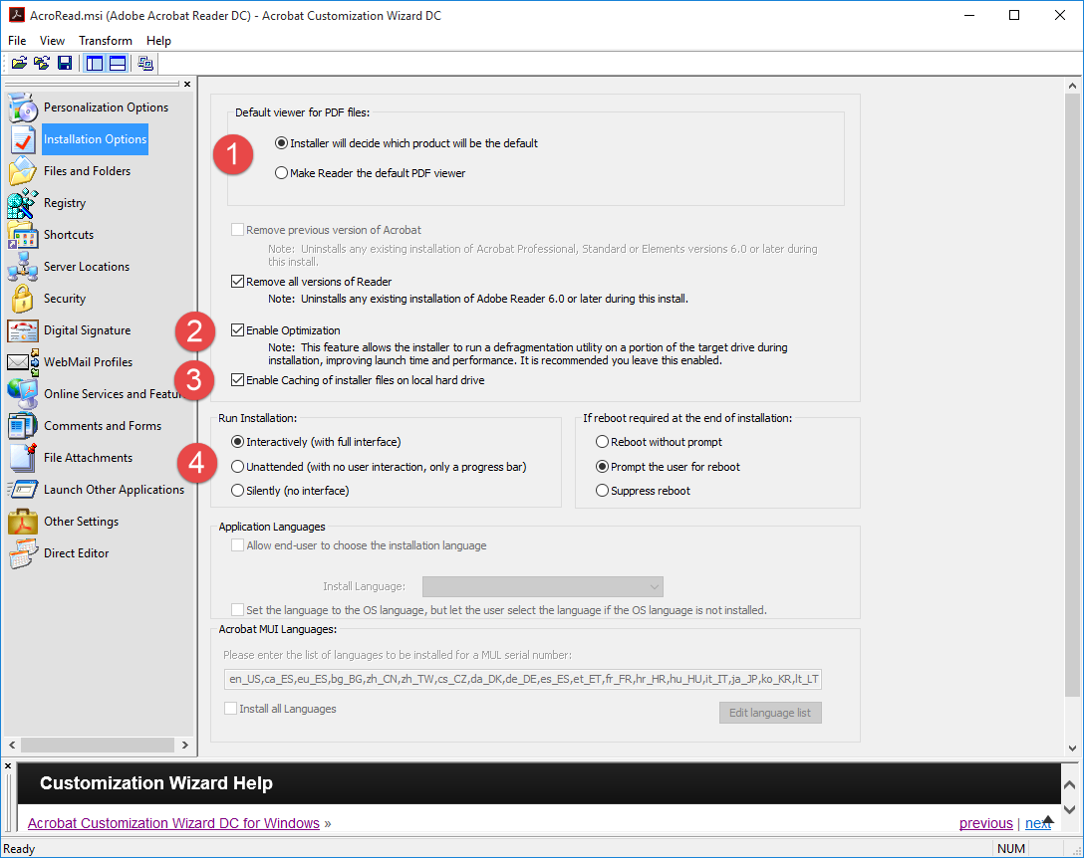The height and width of the screenshot is (858, 1084).
Task: Click the Registry cubes icon
Action: 23,203
